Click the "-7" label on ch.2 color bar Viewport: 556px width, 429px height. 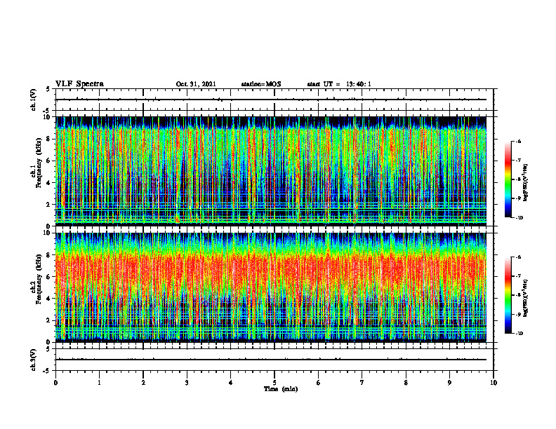pos(518,276)
